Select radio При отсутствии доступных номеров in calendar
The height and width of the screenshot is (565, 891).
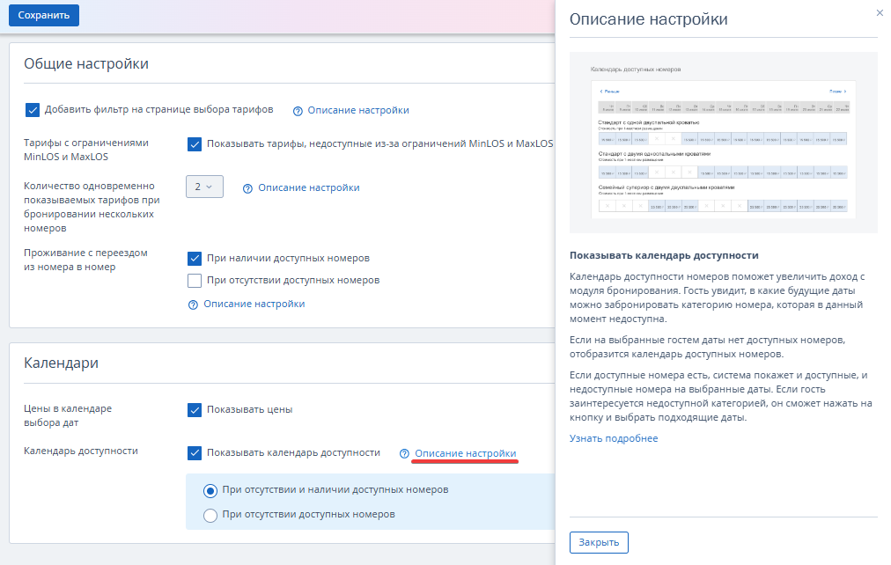[x=210, y=515]
